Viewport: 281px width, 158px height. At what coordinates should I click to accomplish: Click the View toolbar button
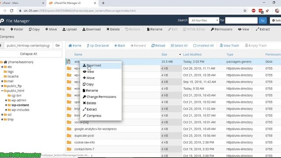coord(243,29)
